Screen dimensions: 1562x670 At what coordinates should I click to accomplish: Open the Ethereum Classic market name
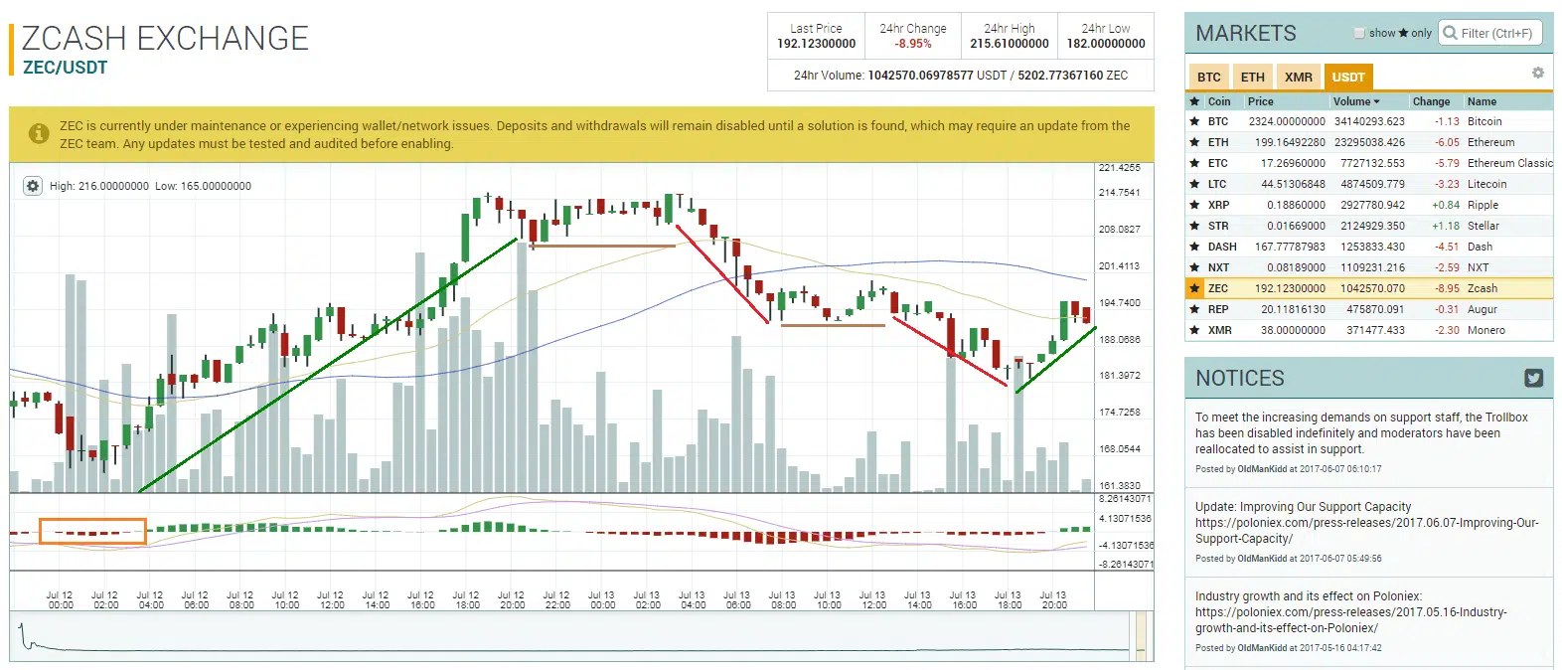[1509, 163]
